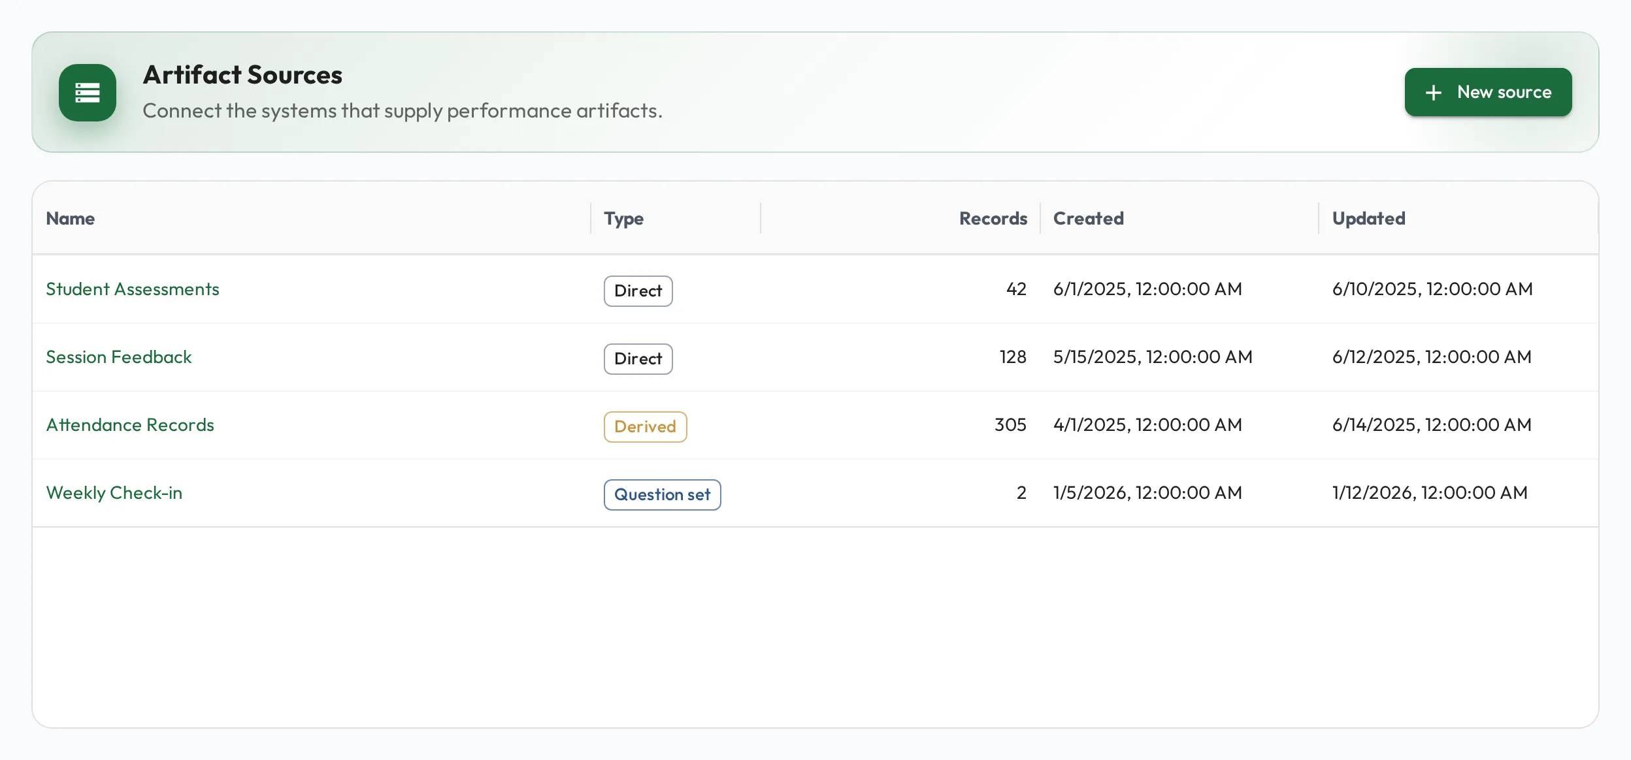
Task: Click the updated date 6/10/2025, 12:00:00 AM
Action: point(1432,289)
